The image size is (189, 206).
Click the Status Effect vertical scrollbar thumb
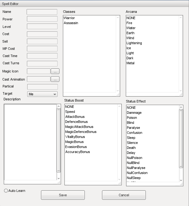point(181,139)
